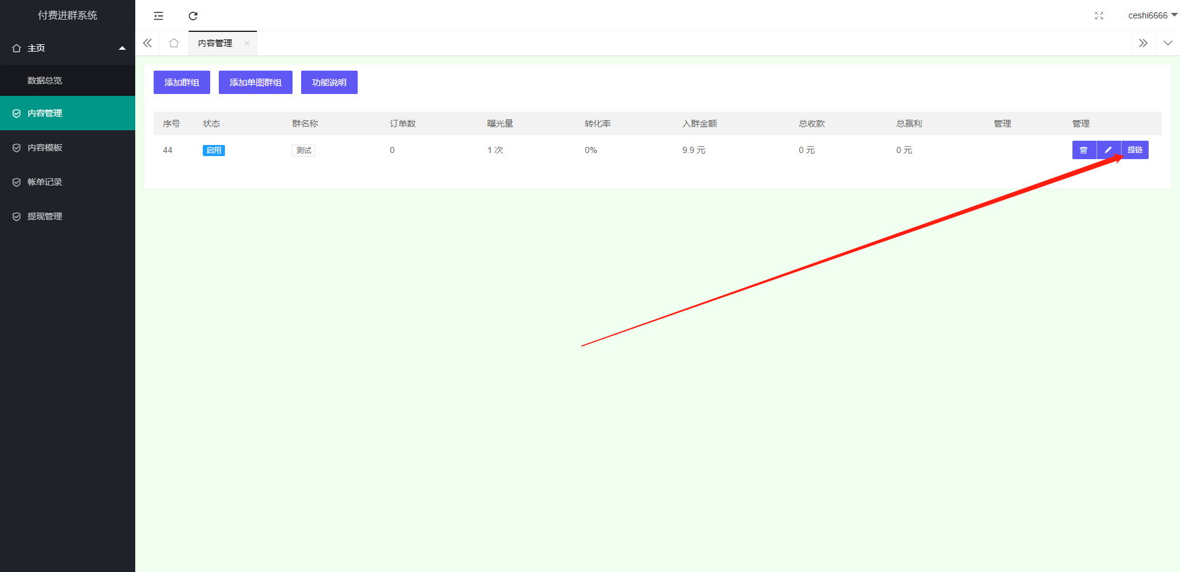The image size is (1180, 572).
Task: Select 内容模板 from the sidebar
Action: click(45, 147)
